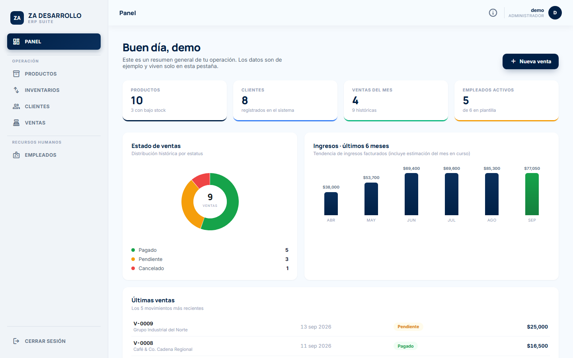This screenshot has height=358, width=573.
Task: Open sale V-0009 row
Action: 341,327
